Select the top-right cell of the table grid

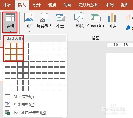point(63,46)
